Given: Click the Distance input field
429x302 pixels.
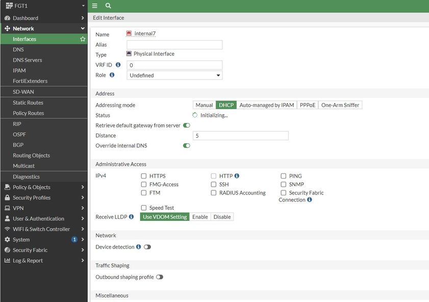Looking at the screenshot, I should (240, 136).
